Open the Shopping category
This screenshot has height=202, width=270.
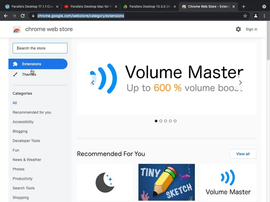click(x=21, y=198)
